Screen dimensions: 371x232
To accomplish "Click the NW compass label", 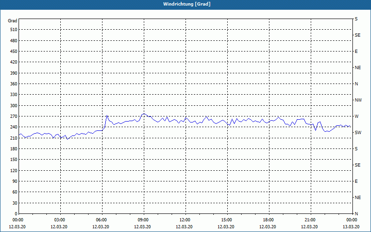I will point(358,100).
